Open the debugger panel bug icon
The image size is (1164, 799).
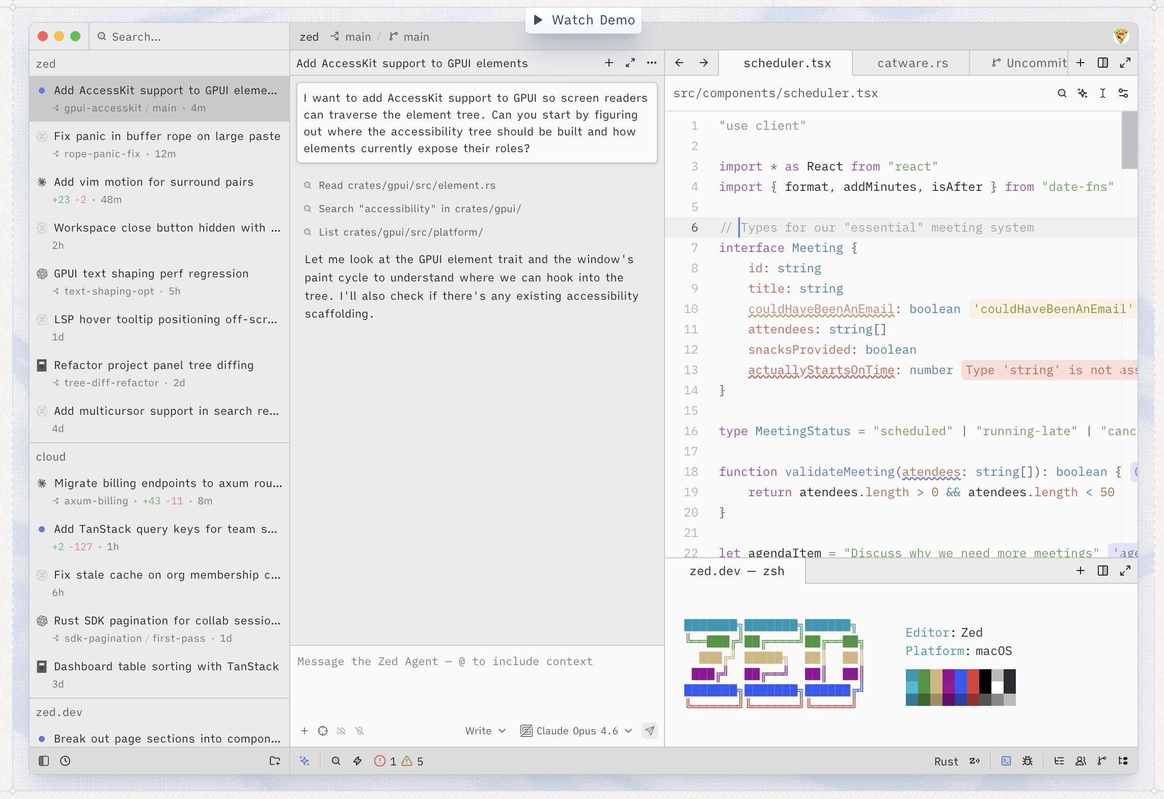tap(1028, 761)
